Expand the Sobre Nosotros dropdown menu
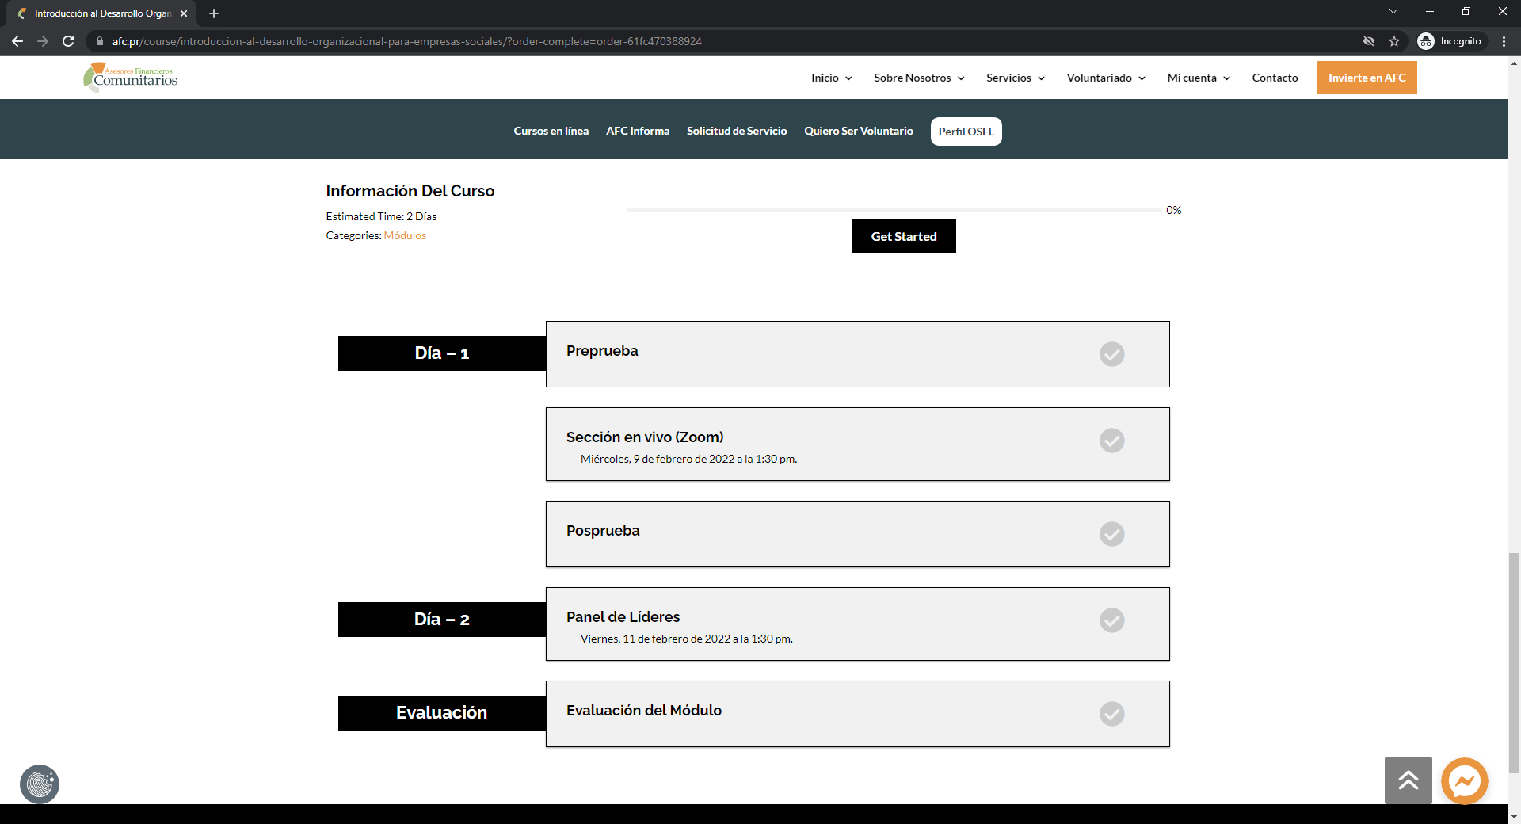 (x=919, y=78)
